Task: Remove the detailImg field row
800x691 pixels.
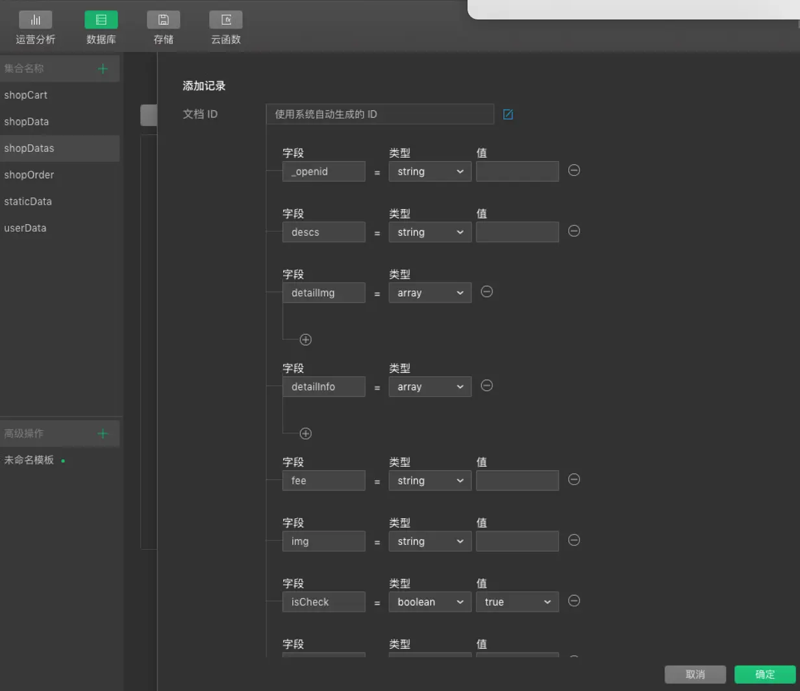Action: click(486, 292)
